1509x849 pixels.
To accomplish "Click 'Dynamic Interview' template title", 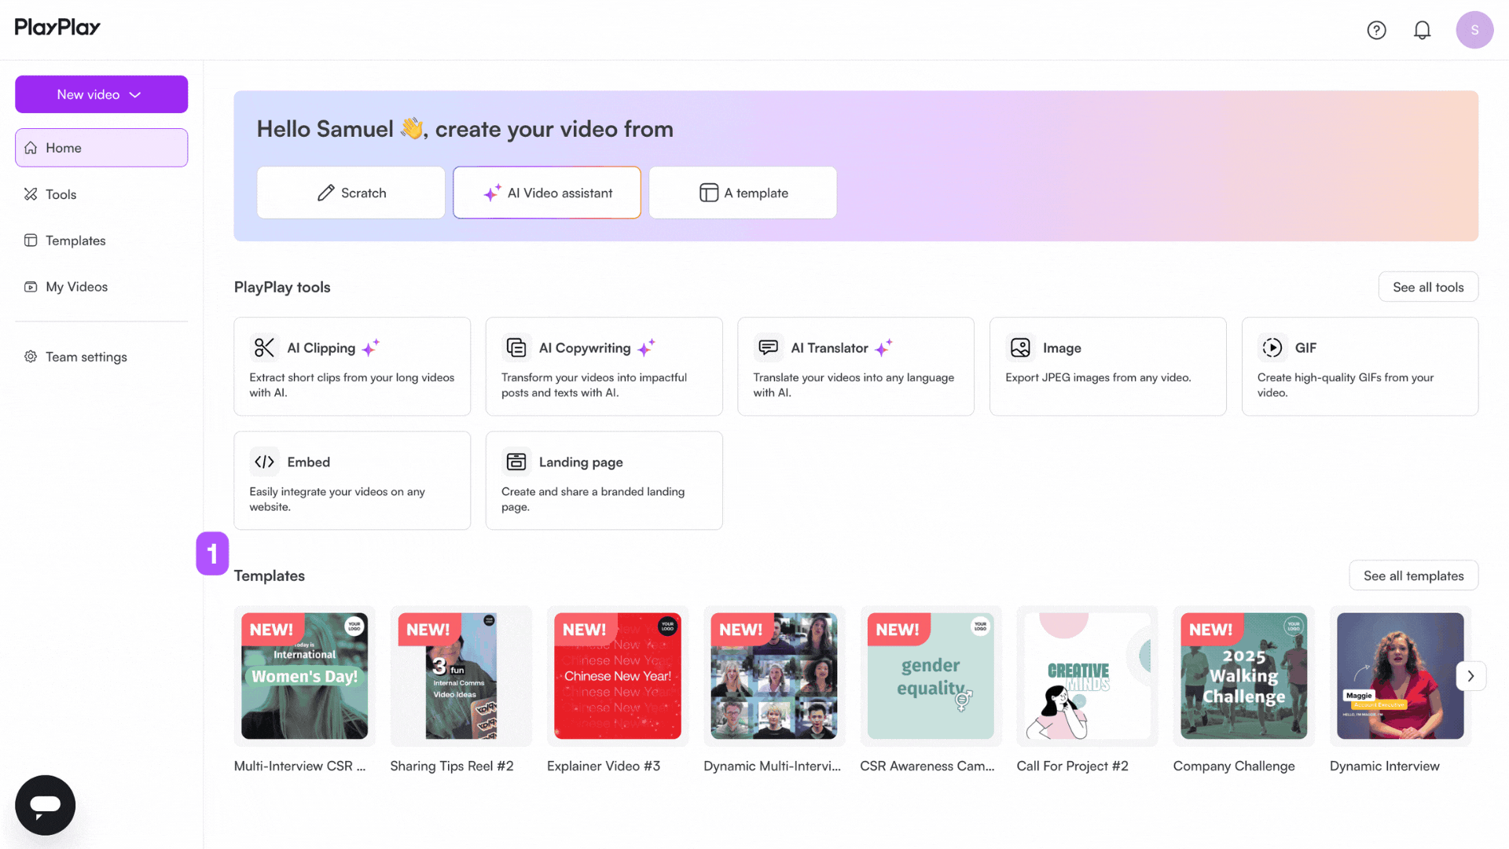I will (x=1385, y=766).
